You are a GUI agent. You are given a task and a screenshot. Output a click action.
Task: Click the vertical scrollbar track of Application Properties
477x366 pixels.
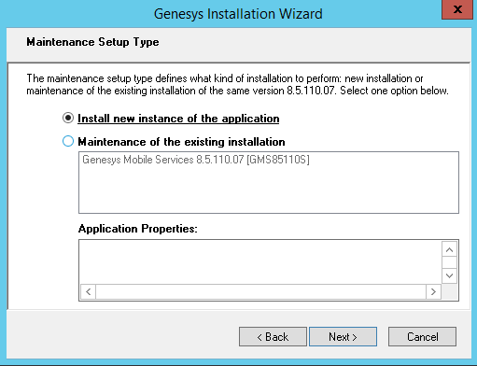click(x=449, y=262)
